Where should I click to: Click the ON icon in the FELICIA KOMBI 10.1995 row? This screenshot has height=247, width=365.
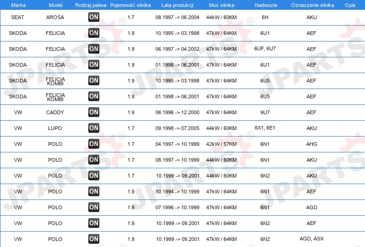coord(93,81)
